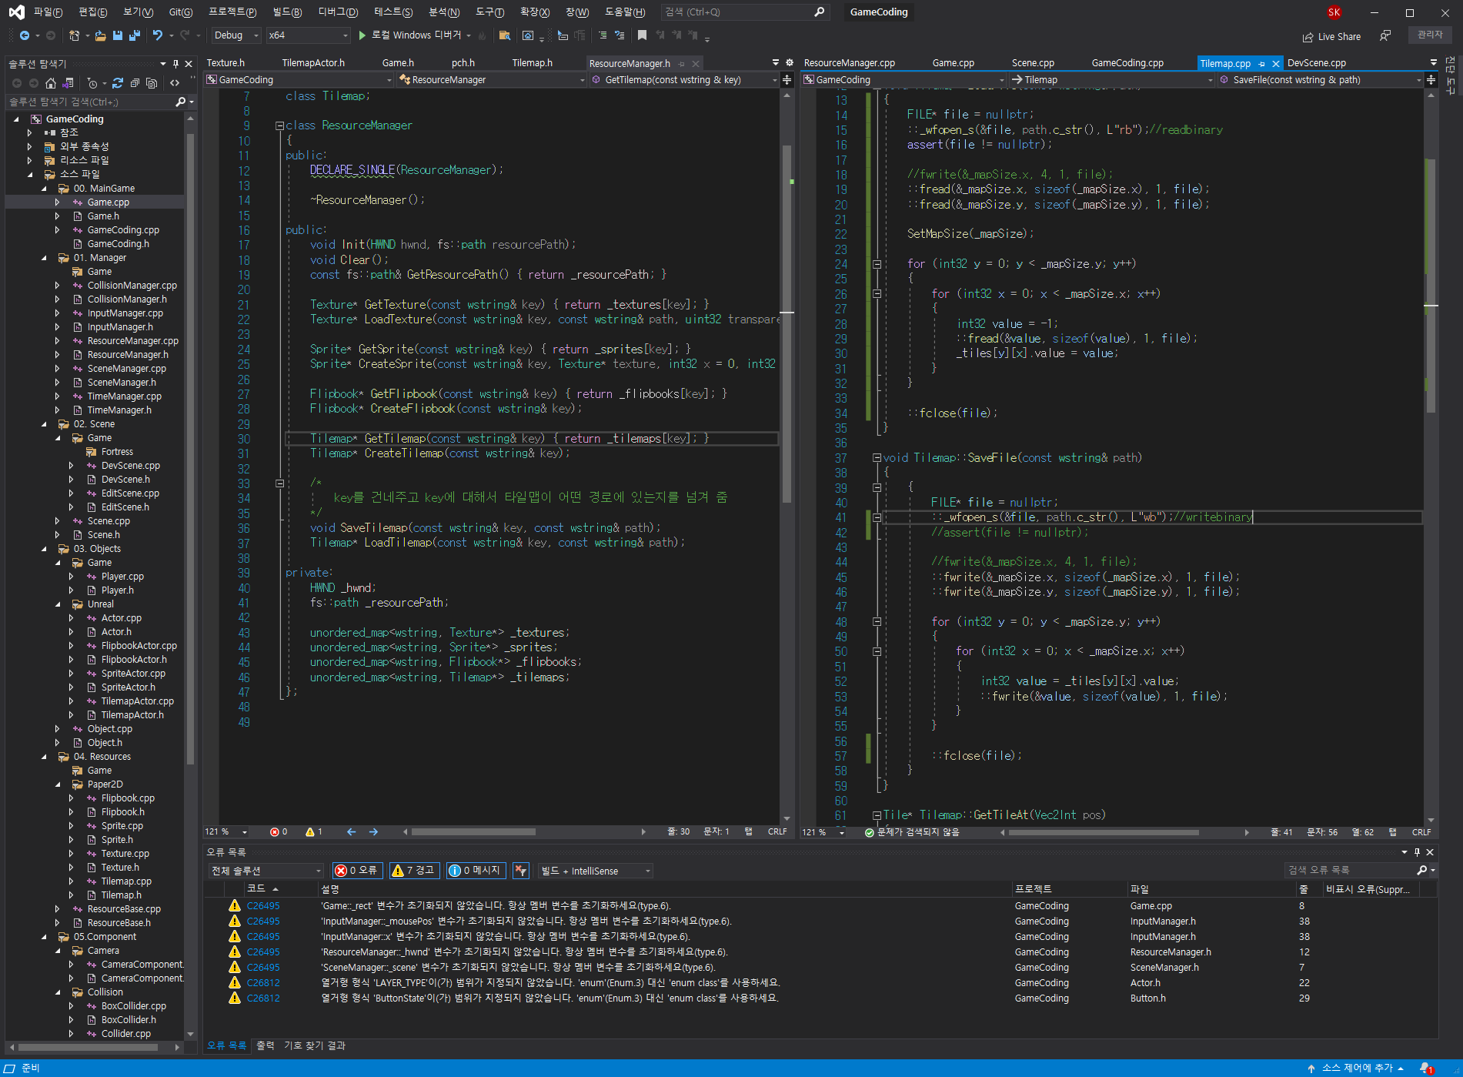
Task: Toggle a bookmark with bookmark icon
Action: point(642,35)
